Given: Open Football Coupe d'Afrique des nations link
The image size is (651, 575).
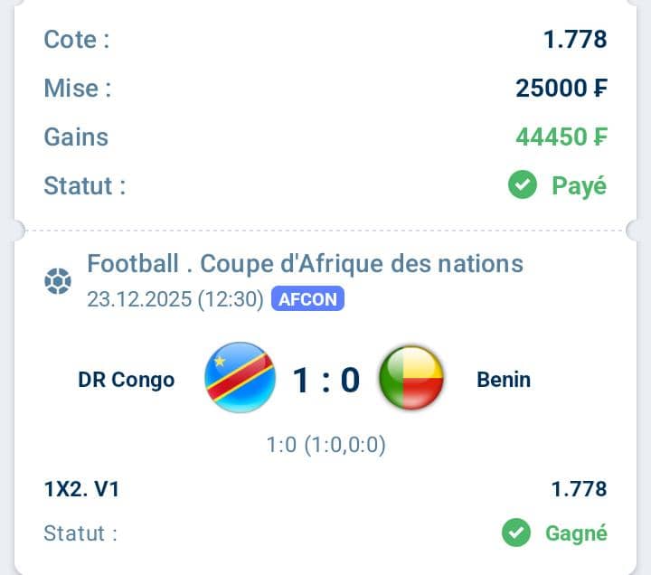Looking at the screenshot, I should pyautogui.click(x=305, y=264).
